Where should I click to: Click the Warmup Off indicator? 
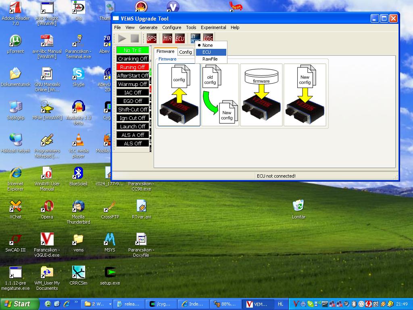pyautogui.click(x=133, y=84)
